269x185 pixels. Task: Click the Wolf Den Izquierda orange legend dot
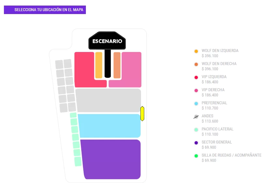click(x=196, y=51)
